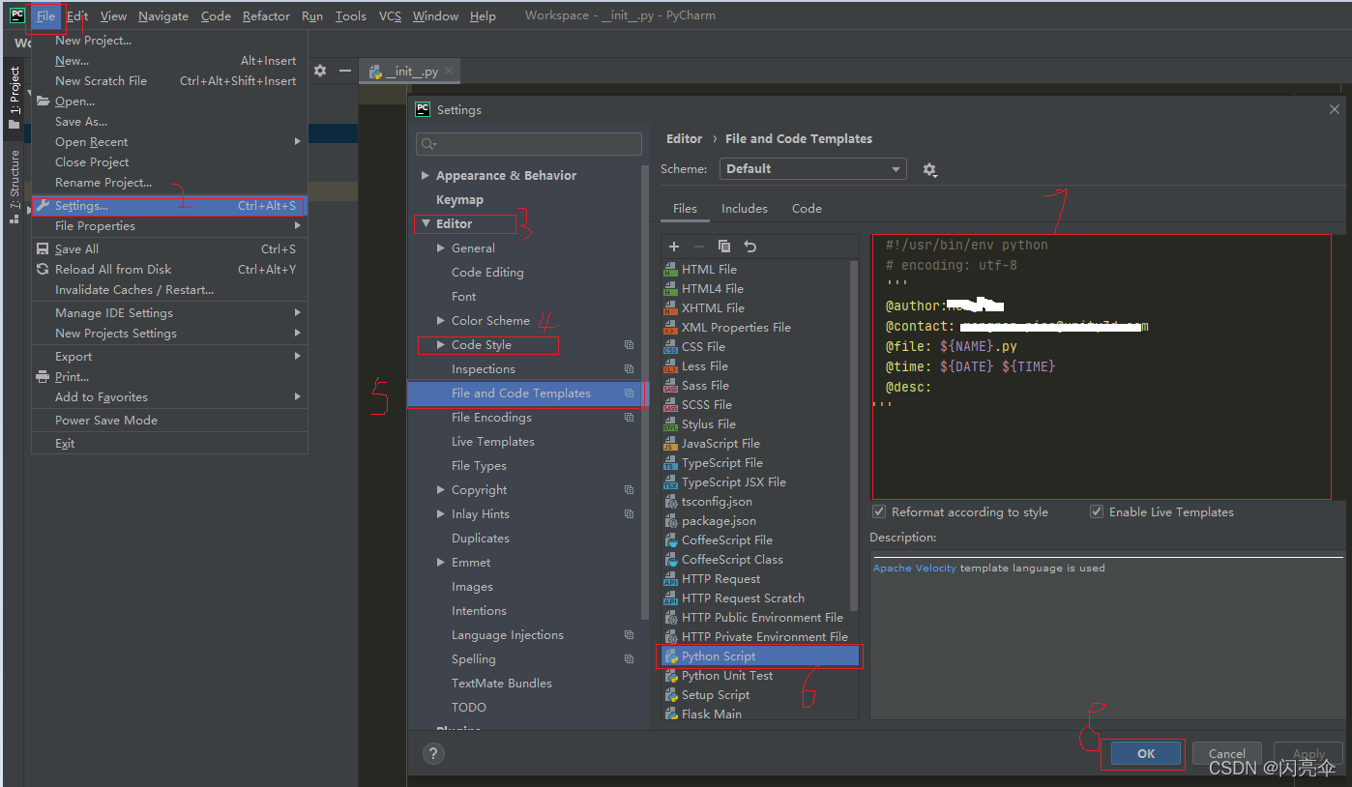The image size is (1352, 787).
Task: Click the Reset to Default undo icon
Action: coord(749,247)
